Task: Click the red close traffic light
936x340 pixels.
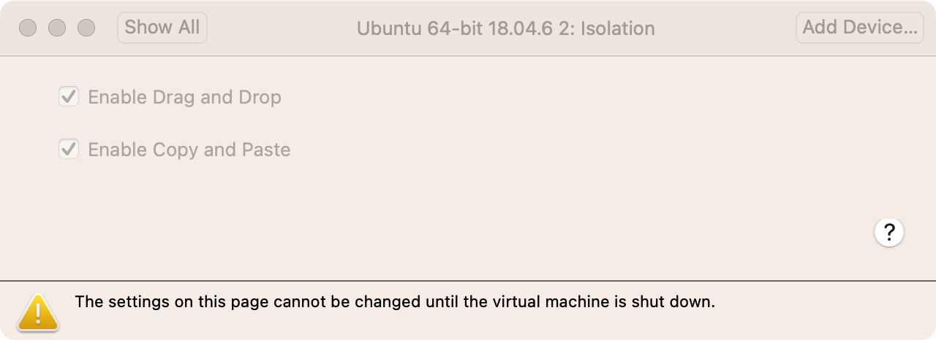Action: click(28, 28)
